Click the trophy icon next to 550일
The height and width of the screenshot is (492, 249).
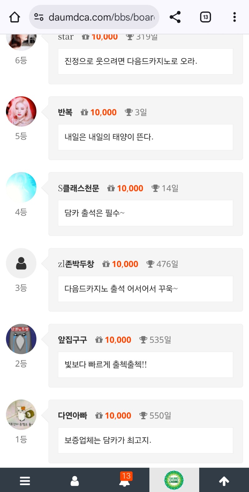click(143, 416)
